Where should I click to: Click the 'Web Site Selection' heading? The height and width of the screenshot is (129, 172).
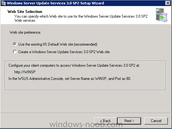click(x=25, y=12)
